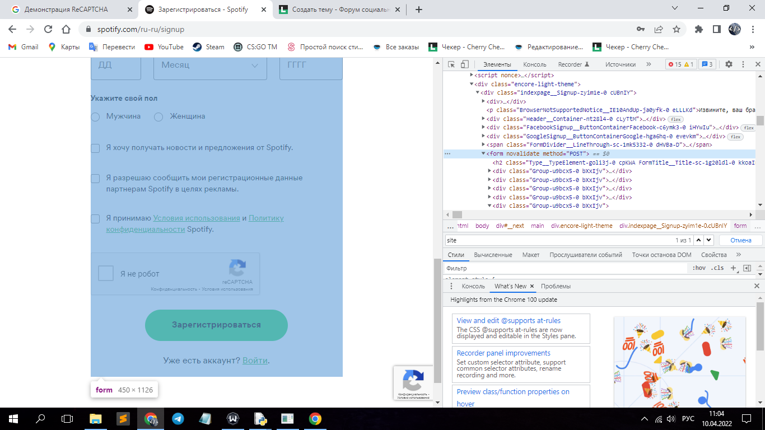Viewport: 765px width, 430px height.
Task: Switch to the Источники panel tab
Action: (x=620, y=64)
